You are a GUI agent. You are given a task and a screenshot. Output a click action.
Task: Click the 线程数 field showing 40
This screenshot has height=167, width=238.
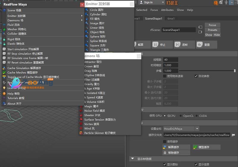pos(170,60)
